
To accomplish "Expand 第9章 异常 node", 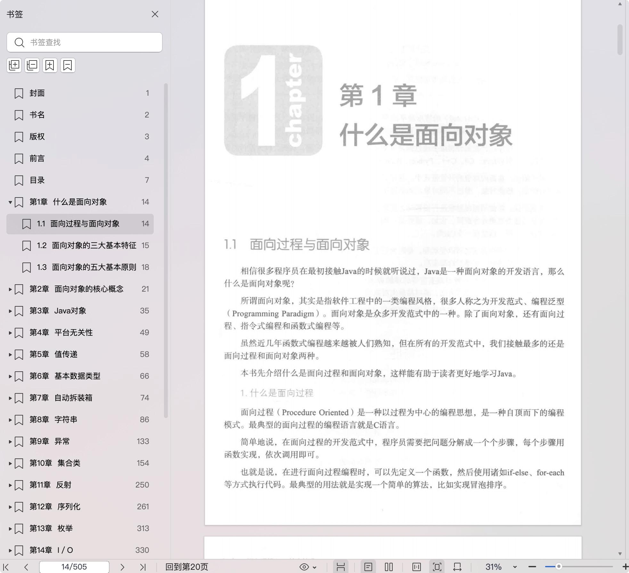I will (x=10, y=442).
